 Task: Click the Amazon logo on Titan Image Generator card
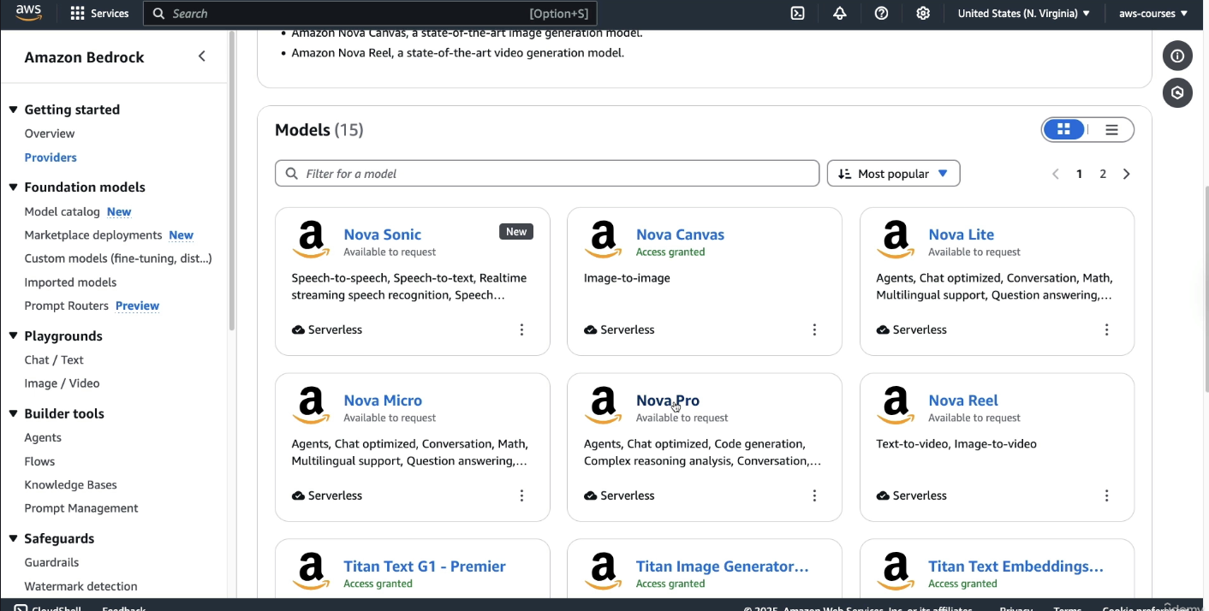click(604, 572)
